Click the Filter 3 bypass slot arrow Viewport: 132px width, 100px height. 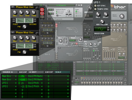pyautogui.click(x=120, y=38)
